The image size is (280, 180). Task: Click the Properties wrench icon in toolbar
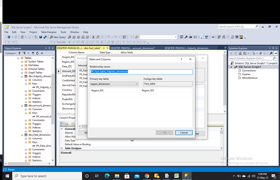pos(186,37)
